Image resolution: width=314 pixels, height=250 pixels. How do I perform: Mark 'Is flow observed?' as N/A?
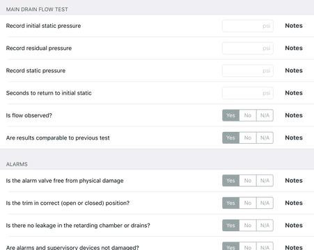coord(265,115)
